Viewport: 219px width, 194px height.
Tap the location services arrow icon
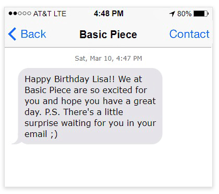pos(172,14)
